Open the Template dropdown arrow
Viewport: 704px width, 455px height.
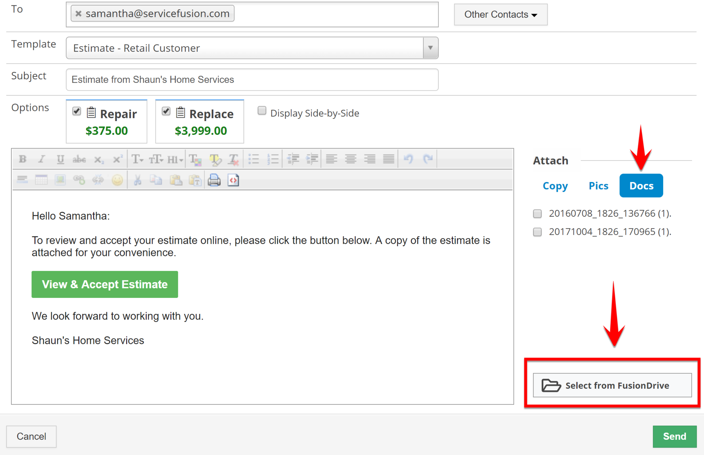430,48
